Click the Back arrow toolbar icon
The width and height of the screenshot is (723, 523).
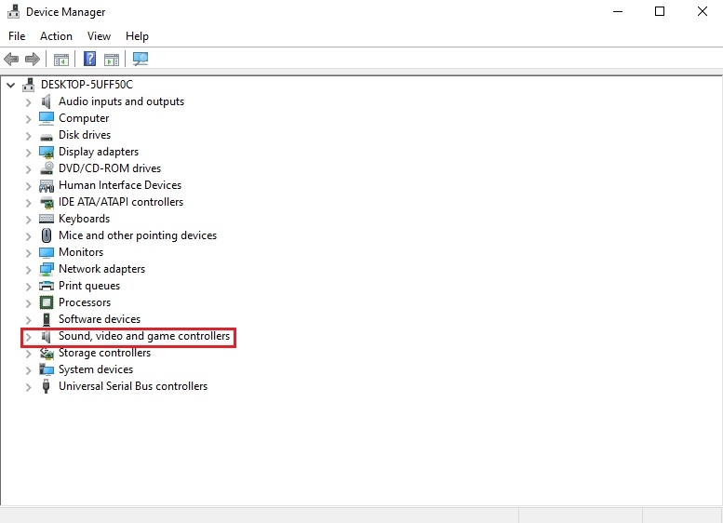(x=11, y=59)
